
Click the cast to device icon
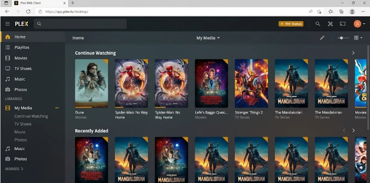342,24
